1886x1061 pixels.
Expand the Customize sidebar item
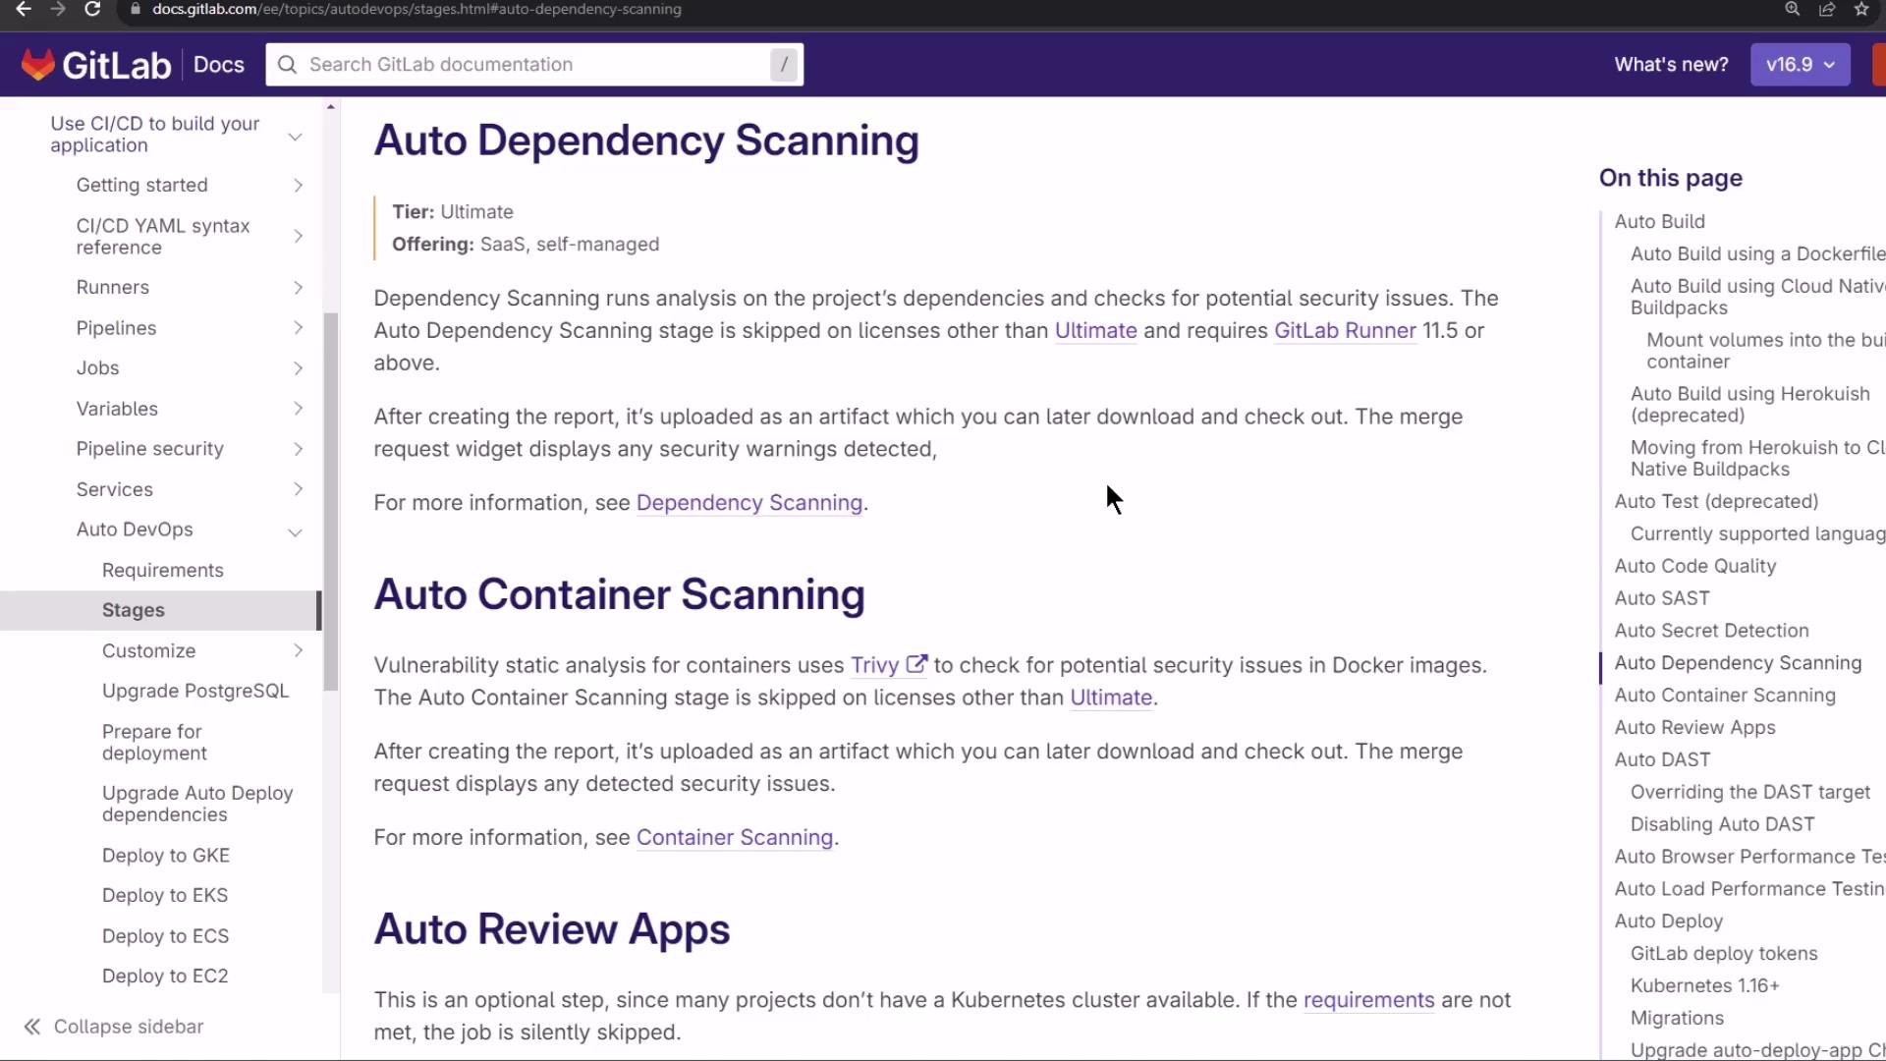(x=298, y=650)
